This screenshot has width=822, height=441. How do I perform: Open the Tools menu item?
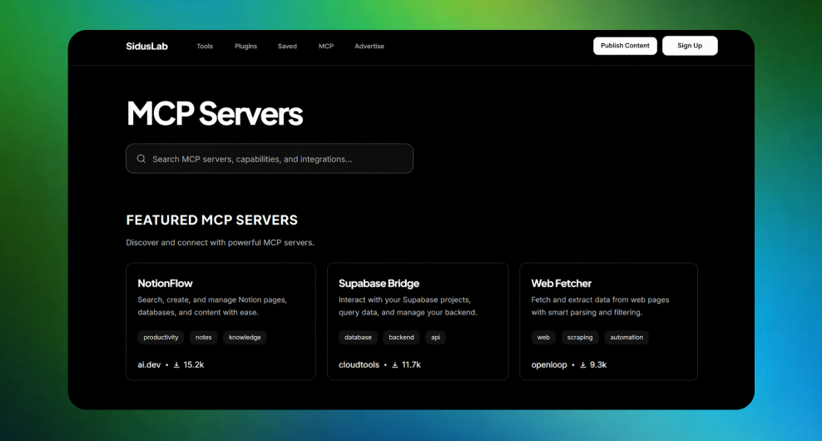click(x=205, y=47)
